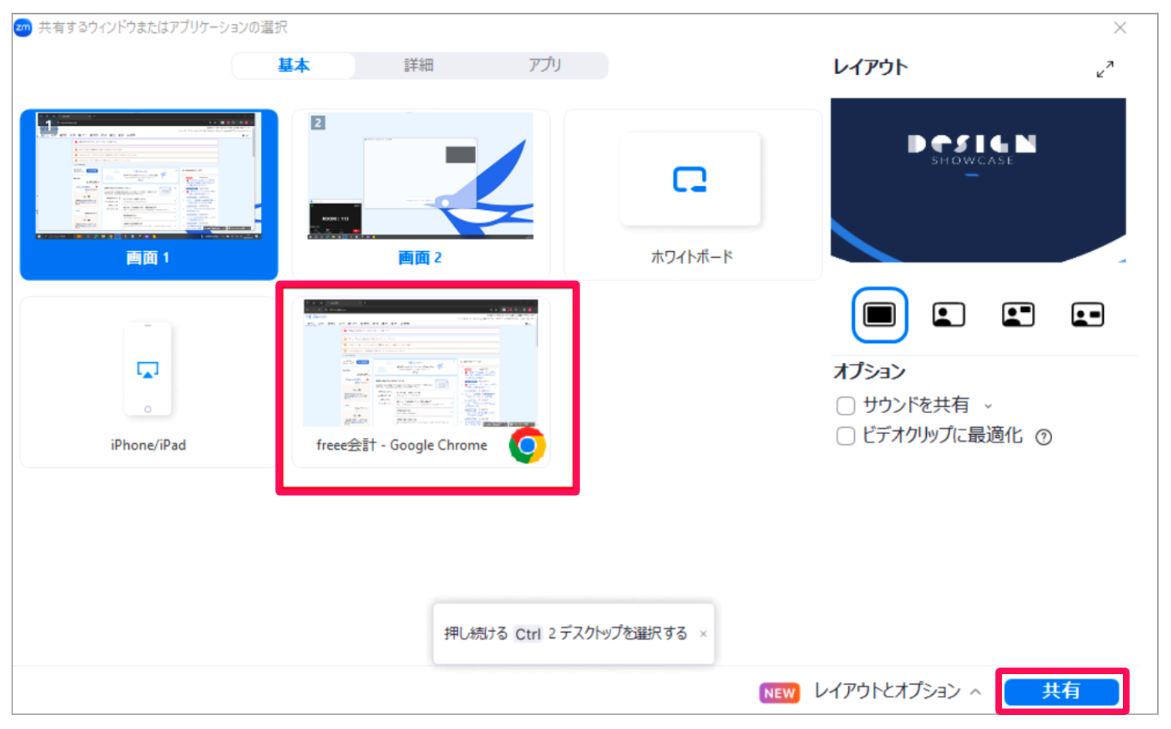This screenshot has width=1171, height=729.
Task: Switch to the 基本 tab
Action: [294, 66]
